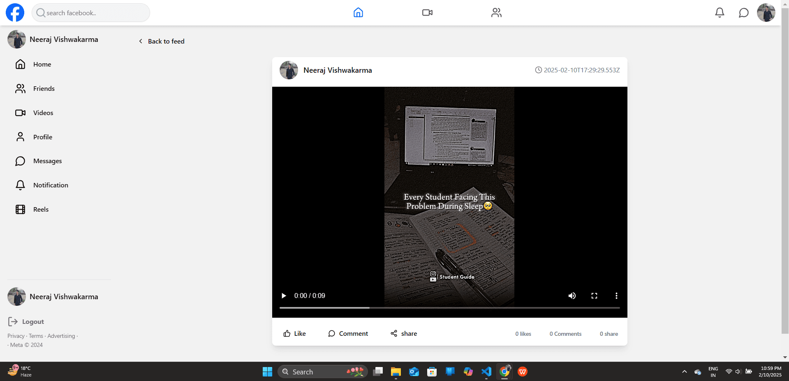View Notifications from the sidebar
Screen dimensions: 789x381
(51, 185)
